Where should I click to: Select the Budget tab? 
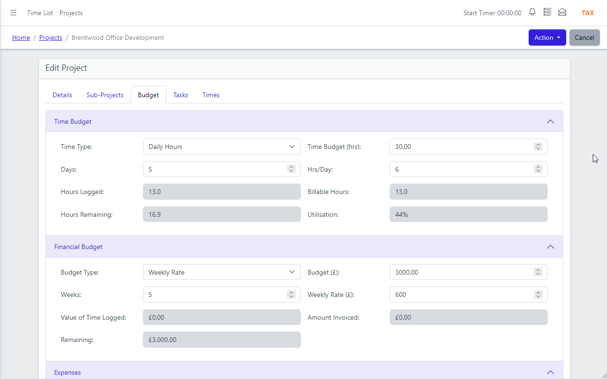click(148, 95)
